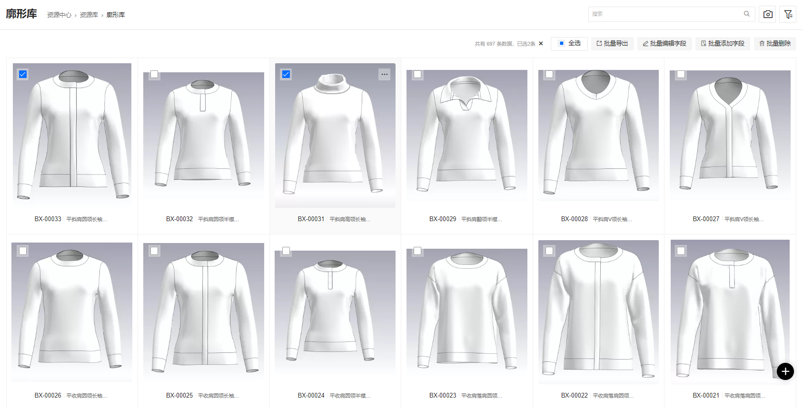
Task: Click the 批量导出 batch export button
Action: tap(612, 43)
